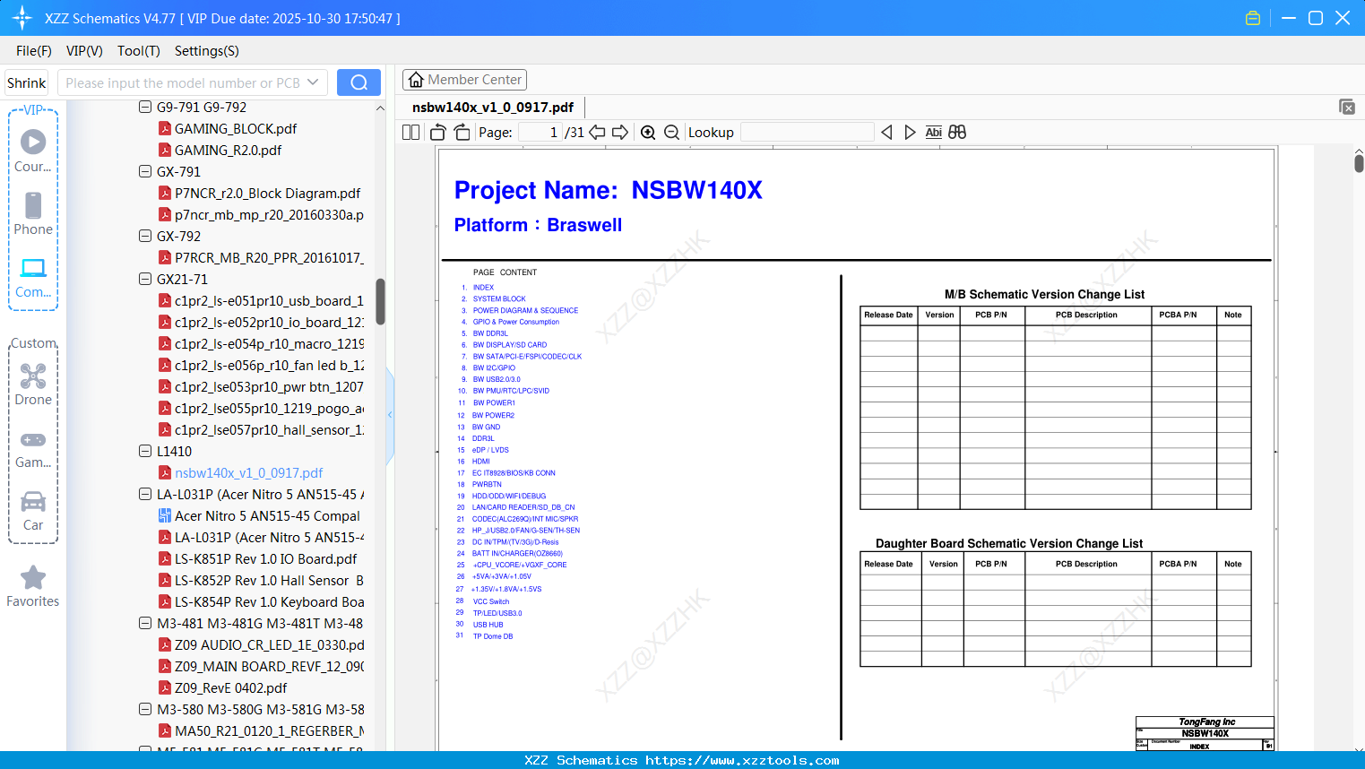The image size is (1365, 769).
Task: Find next lookup match triangle
Action: pos(910,133)
